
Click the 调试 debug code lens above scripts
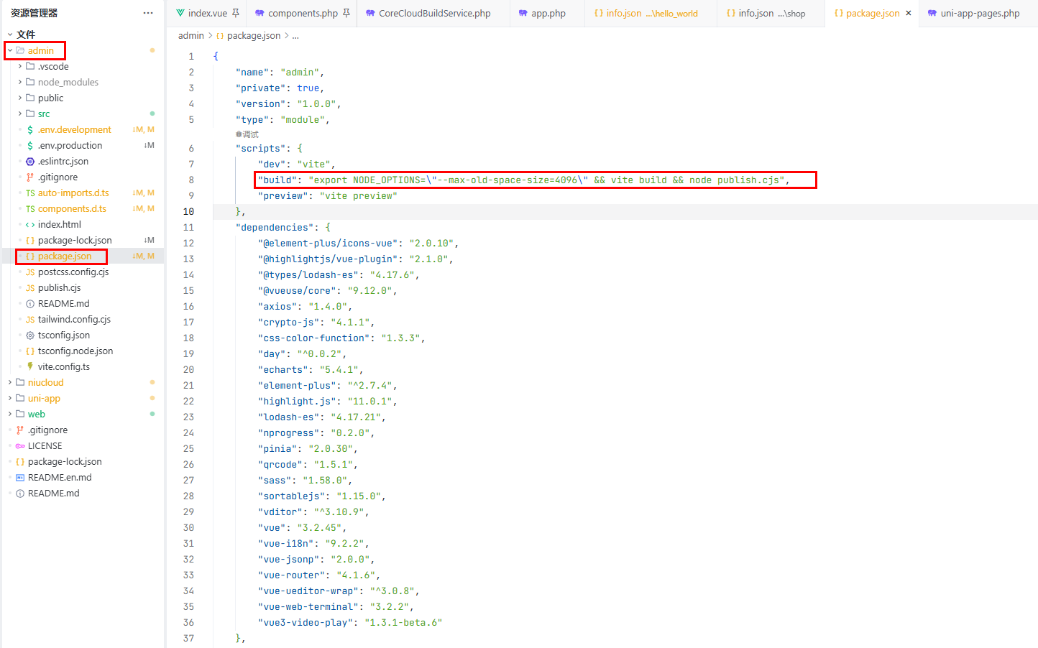[x=248, y=134]
